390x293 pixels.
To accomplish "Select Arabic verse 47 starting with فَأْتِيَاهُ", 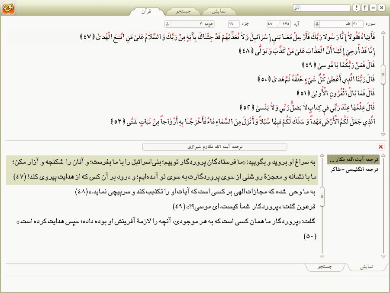I will (x=228, y=37).
